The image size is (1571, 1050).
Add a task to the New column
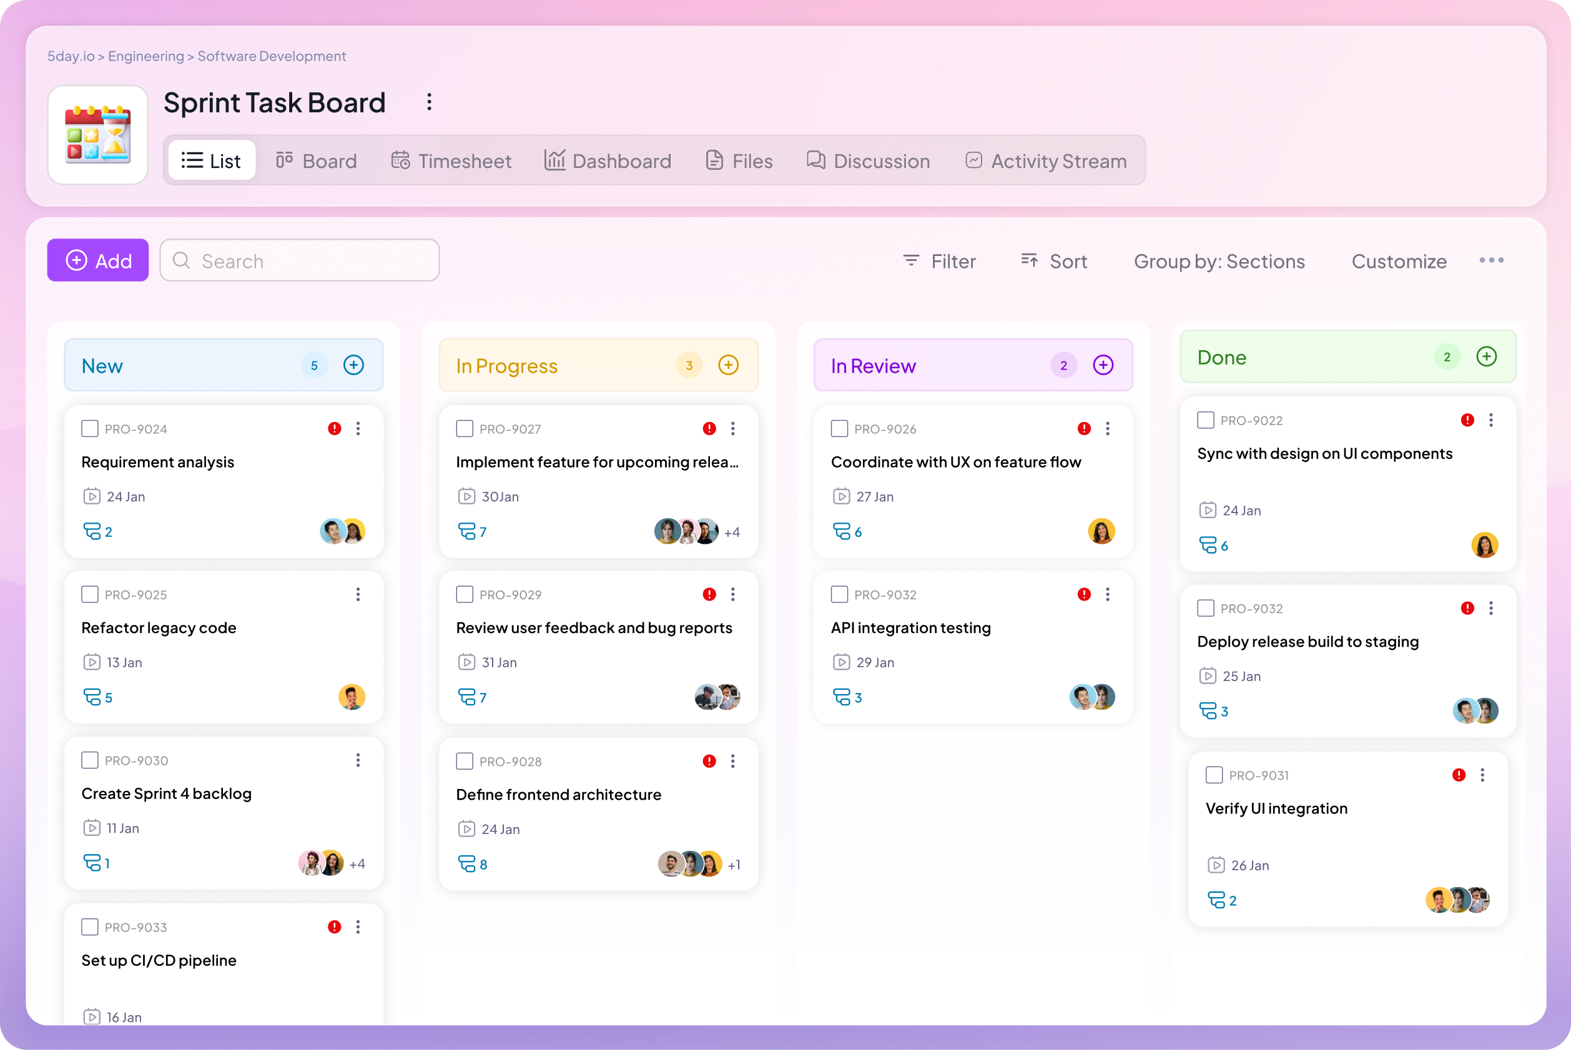(353, 365)
